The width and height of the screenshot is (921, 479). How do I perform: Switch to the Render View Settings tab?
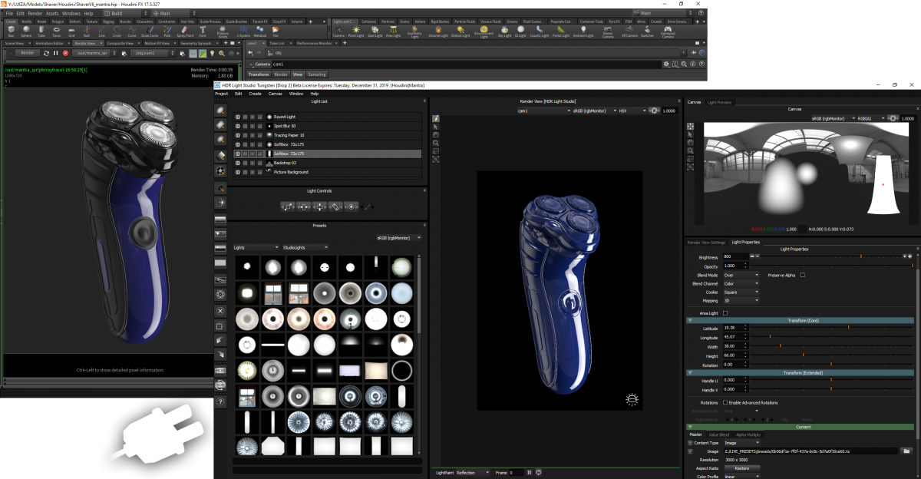click(x=706, y=243)
